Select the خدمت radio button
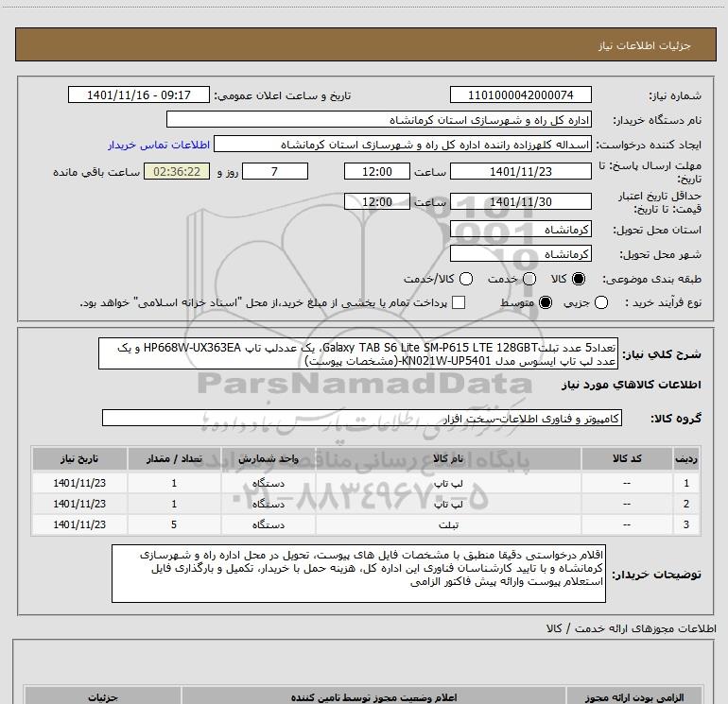This screenshot has width=728, height=704. click(x=529, y=279)
